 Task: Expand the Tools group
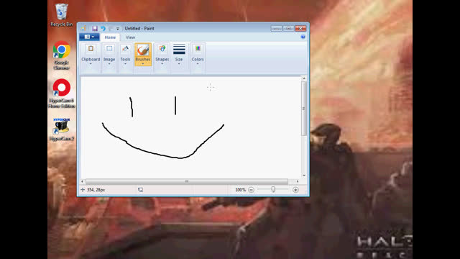point(125,58)
